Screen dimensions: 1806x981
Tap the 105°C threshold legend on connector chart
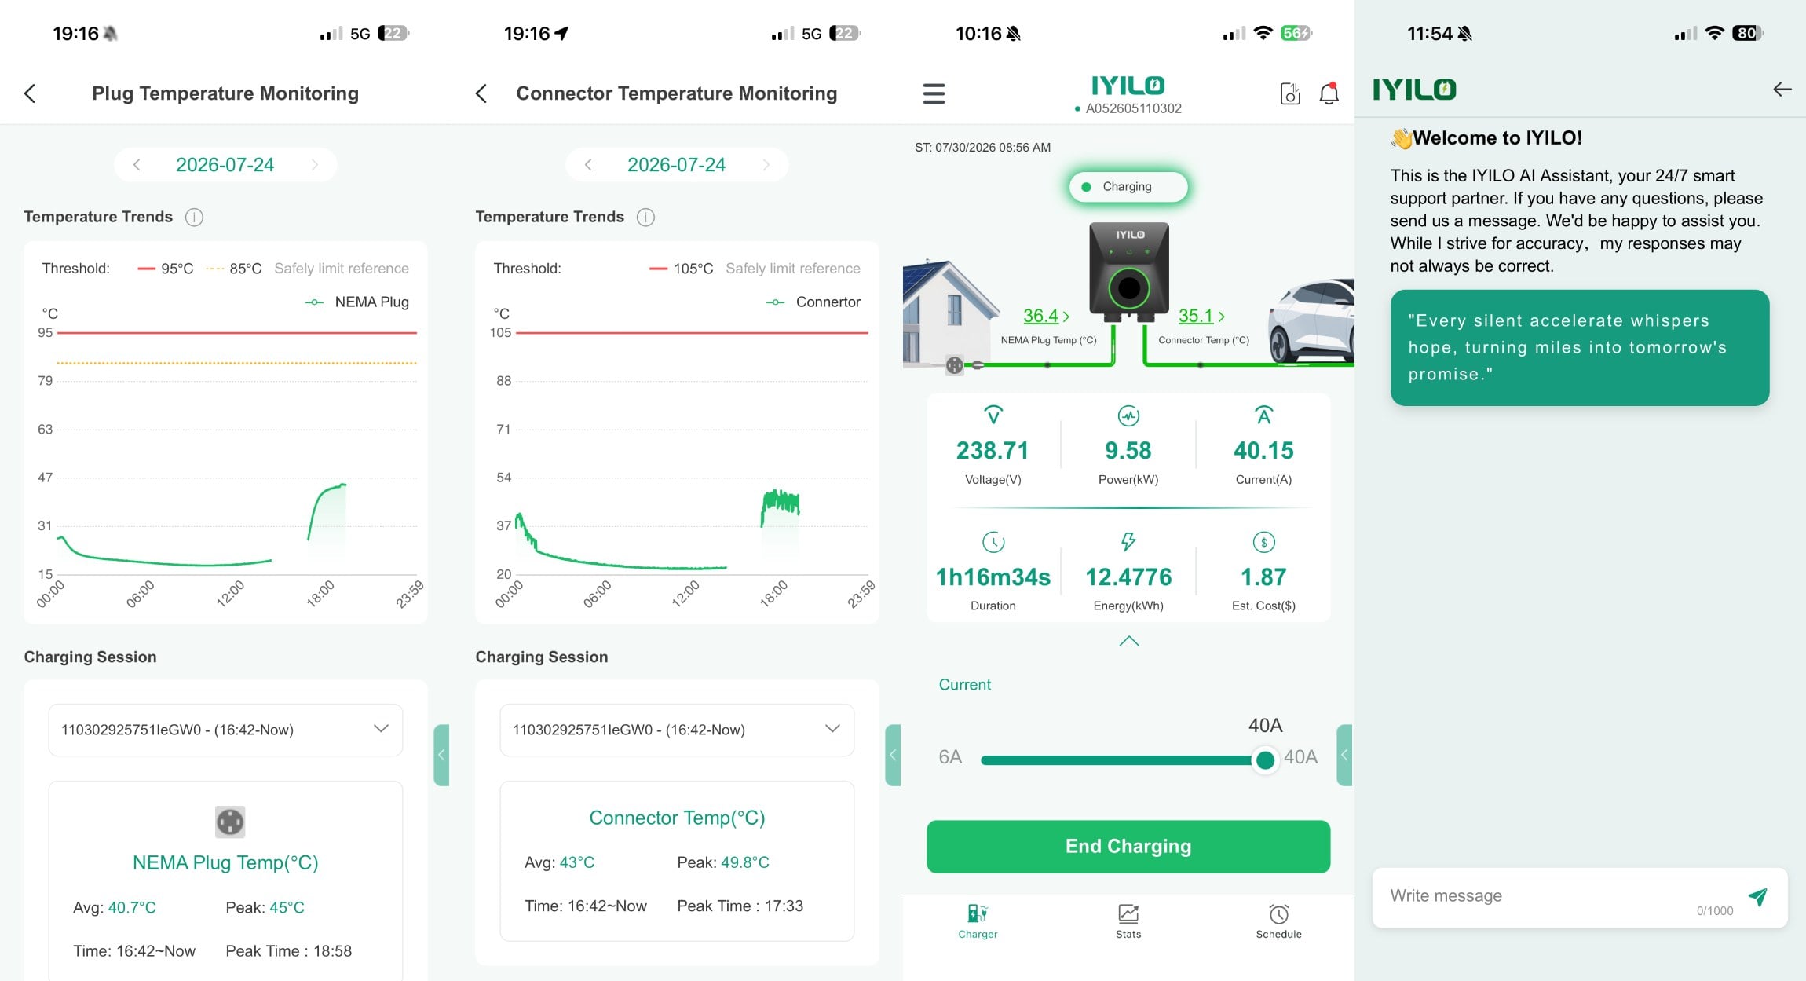pos(681,269)
